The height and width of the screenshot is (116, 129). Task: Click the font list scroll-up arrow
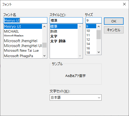click(x=44, y=26)
